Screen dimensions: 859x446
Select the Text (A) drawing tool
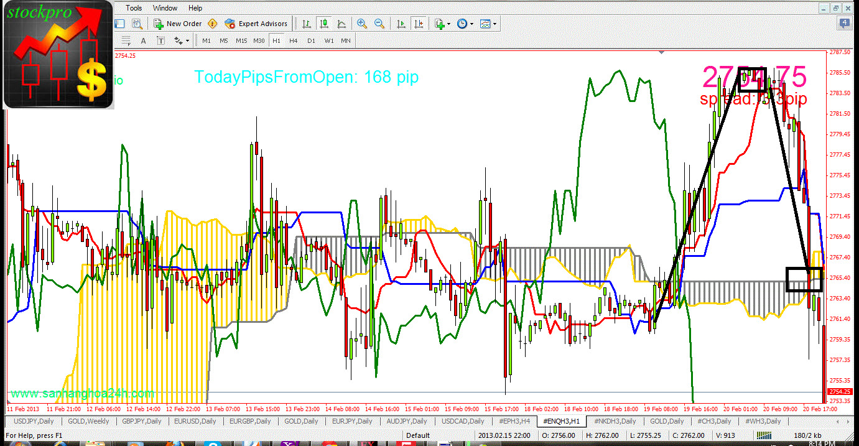[x=143, y=41]
